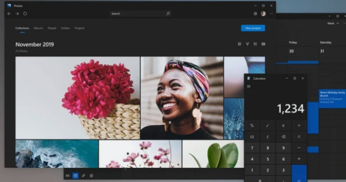This screenshot has height=182, width=346.
Task: Click the 5 key in Calculator
Action: (x=268, y=159)
